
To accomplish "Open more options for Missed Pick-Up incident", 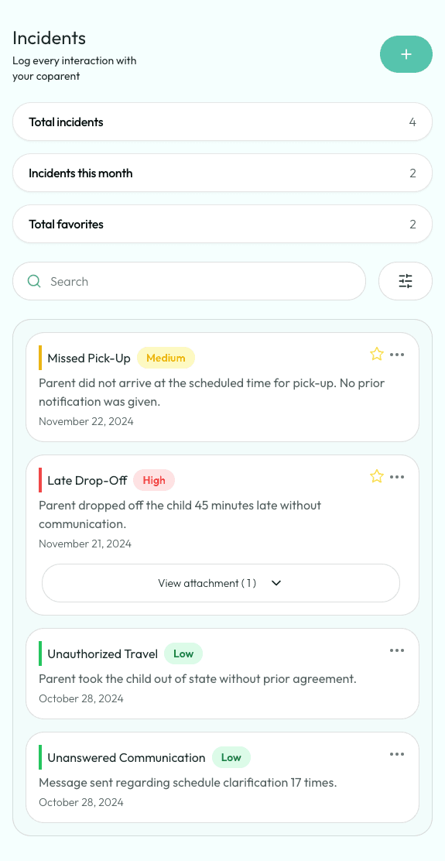I will (397, 354).
